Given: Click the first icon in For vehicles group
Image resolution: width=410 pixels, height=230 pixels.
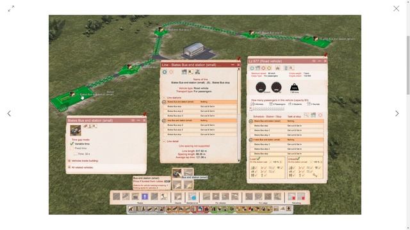Looking at the screenshot, I should point(206,196).
